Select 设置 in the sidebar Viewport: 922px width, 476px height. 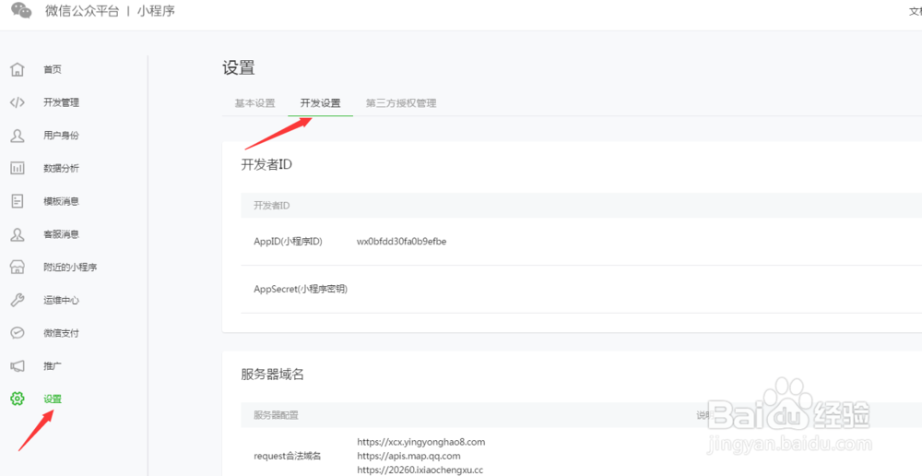53,399
